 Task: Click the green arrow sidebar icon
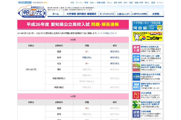point(136,105)
